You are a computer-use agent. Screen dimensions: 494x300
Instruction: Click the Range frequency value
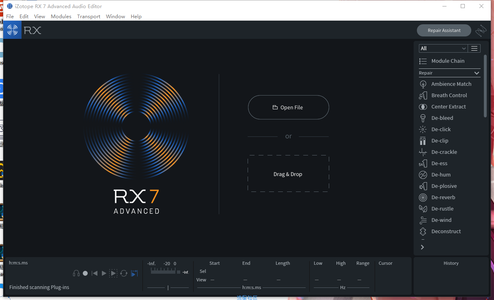pyautogui.click(x=359, y=280)
